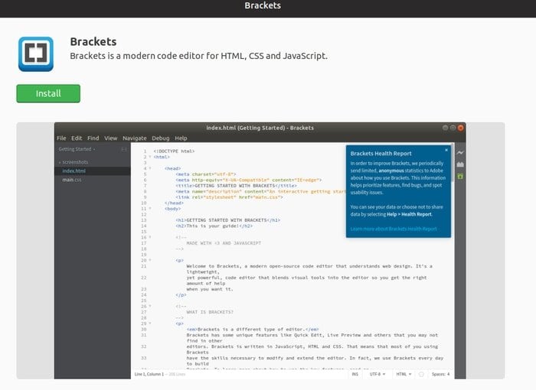Collapse code fold arrow at line 11
This screenshot has width=536, height=390.
pos(150,209)
